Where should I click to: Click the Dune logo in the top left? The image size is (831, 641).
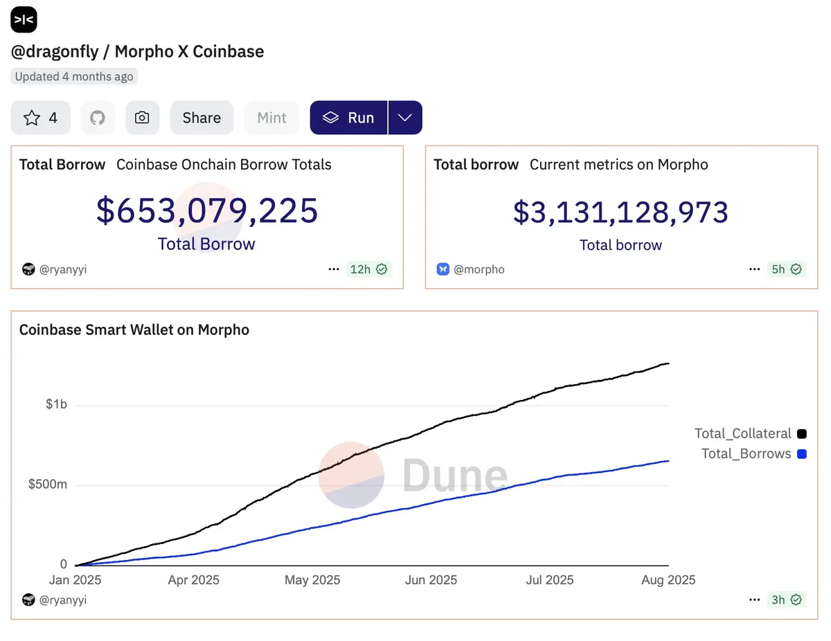pyautogui.click(x=23, y=19)
